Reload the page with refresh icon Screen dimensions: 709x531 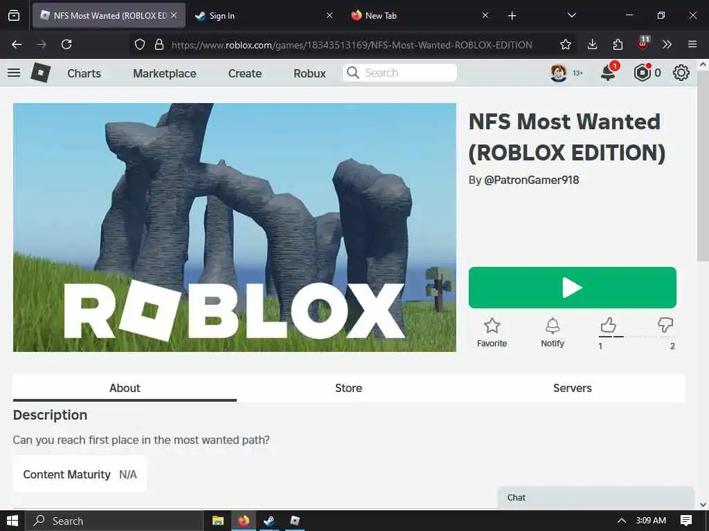coord(66,44)
